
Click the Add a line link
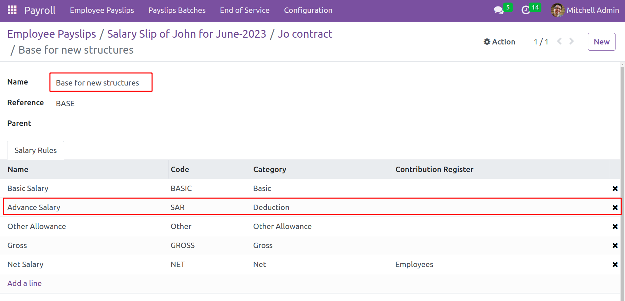24,283
